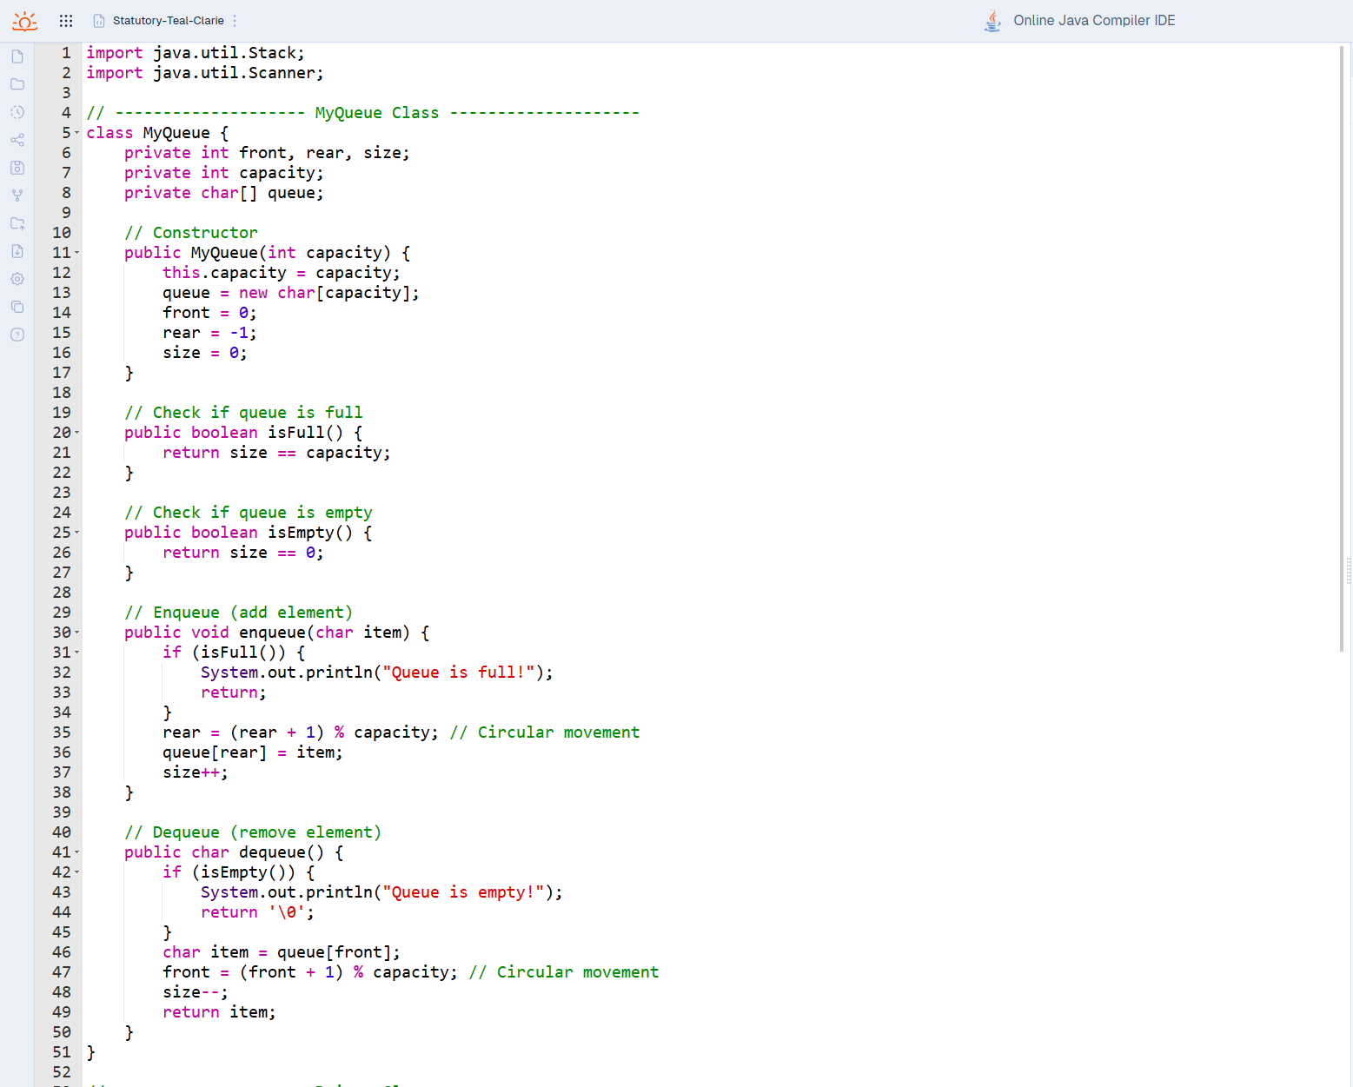This screenshot has width=1353, height=1087.
Task: Click the "Queue is empty!" string literal
Action: [463, 892]
